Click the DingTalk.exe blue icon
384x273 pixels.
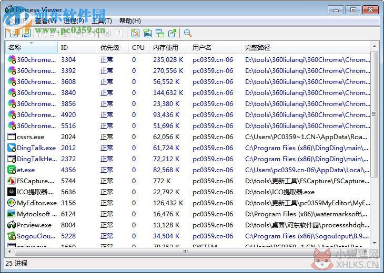[x=12, y=148]
